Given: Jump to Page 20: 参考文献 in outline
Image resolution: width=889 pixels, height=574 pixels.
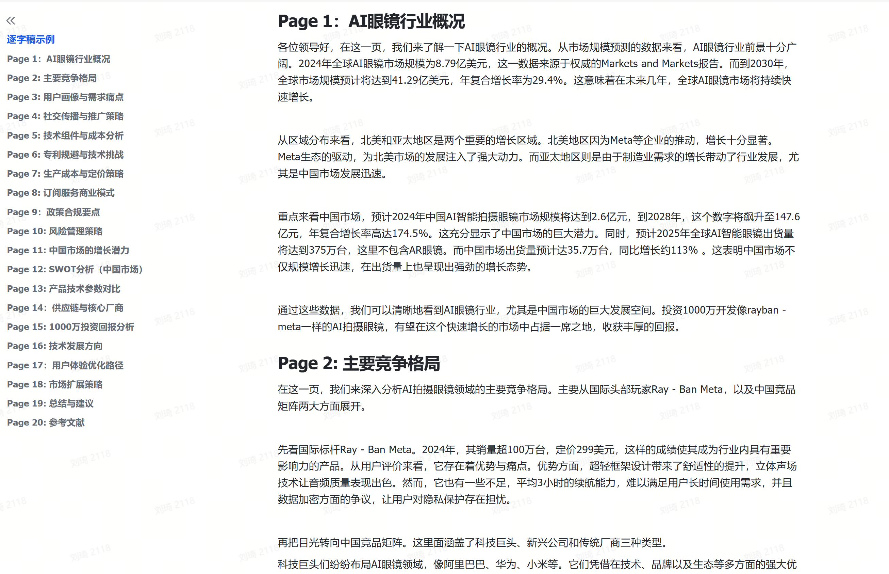Looking at the screenshot, I should point(46,422).
